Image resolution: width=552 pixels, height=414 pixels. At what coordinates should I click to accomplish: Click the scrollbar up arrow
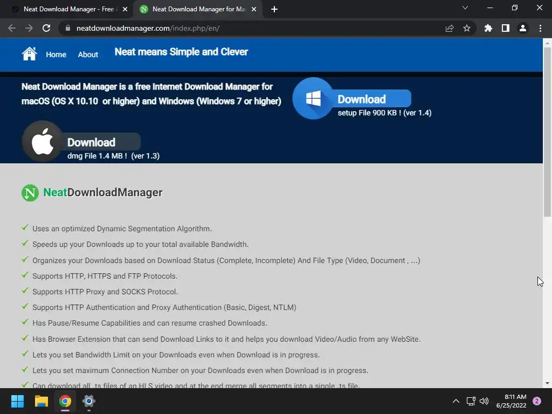pyautogui.click(x=547, y=43)
